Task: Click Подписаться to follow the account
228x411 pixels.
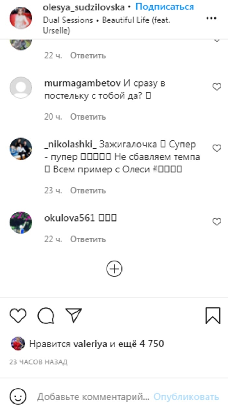Action: (x=165, y=7)
